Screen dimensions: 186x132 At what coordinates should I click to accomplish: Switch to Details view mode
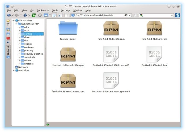coord(61,15)
